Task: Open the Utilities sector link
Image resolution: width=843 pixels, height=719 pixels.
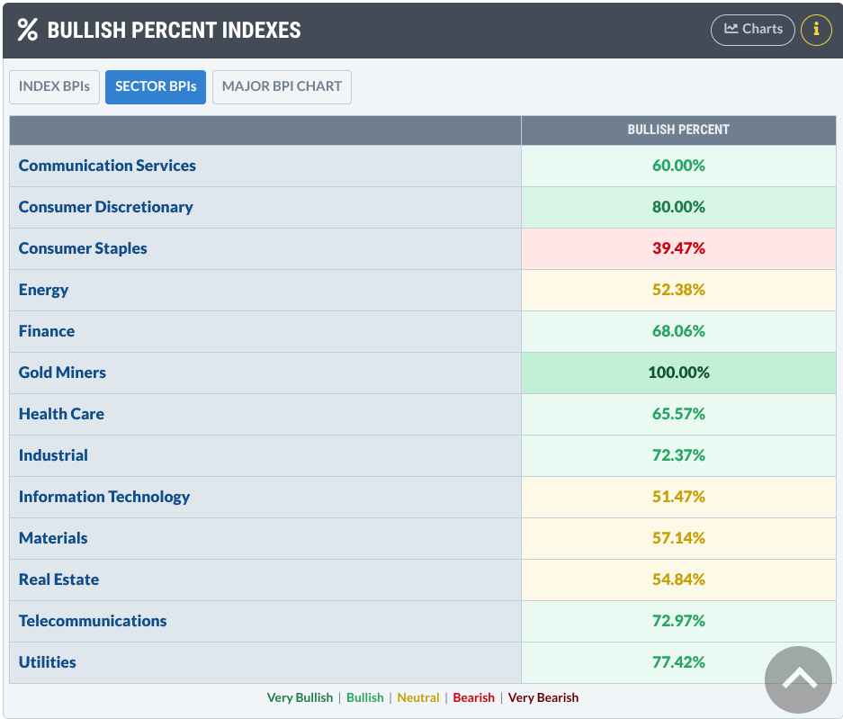Action: coord(47,662)
